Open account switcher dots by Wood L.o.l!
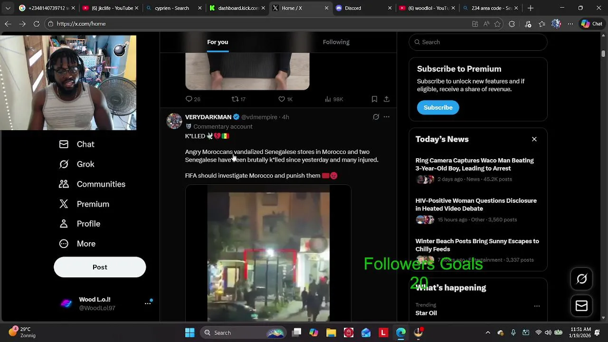This screenshot has height=342, width=608. point(148,303)
